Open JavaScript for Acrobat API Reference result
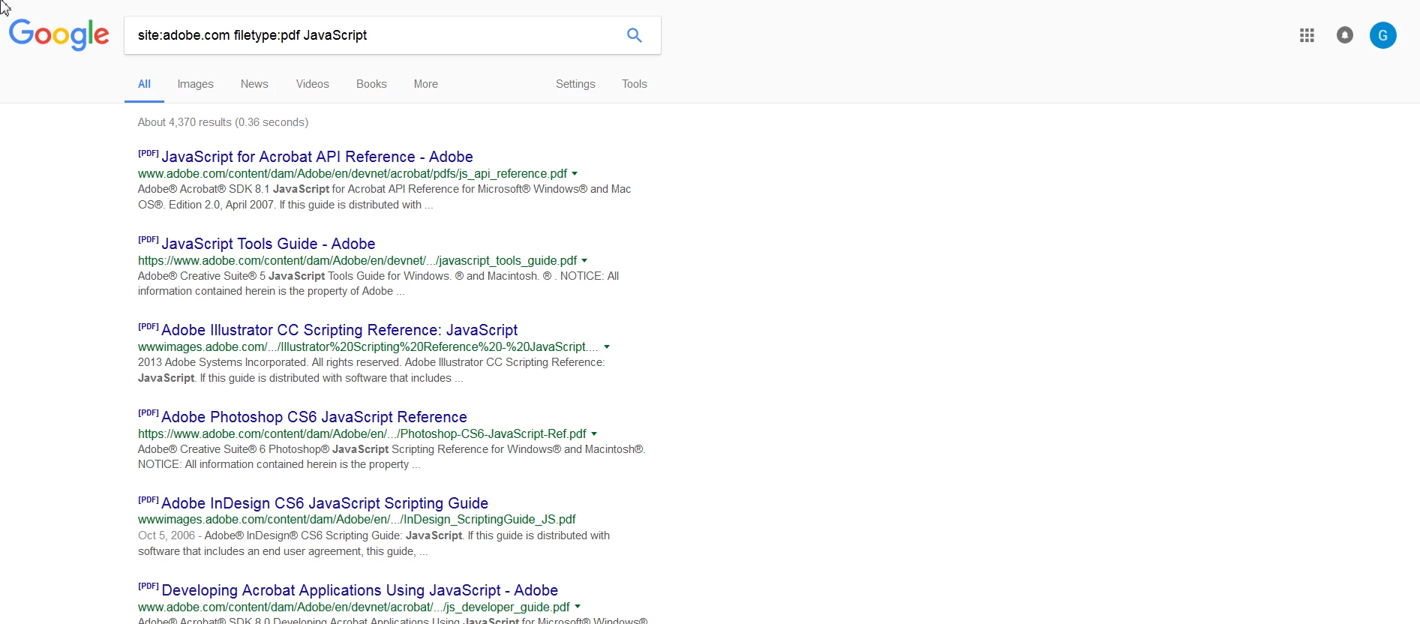This screenshot has height=624, width=1420. pos(317,157)
